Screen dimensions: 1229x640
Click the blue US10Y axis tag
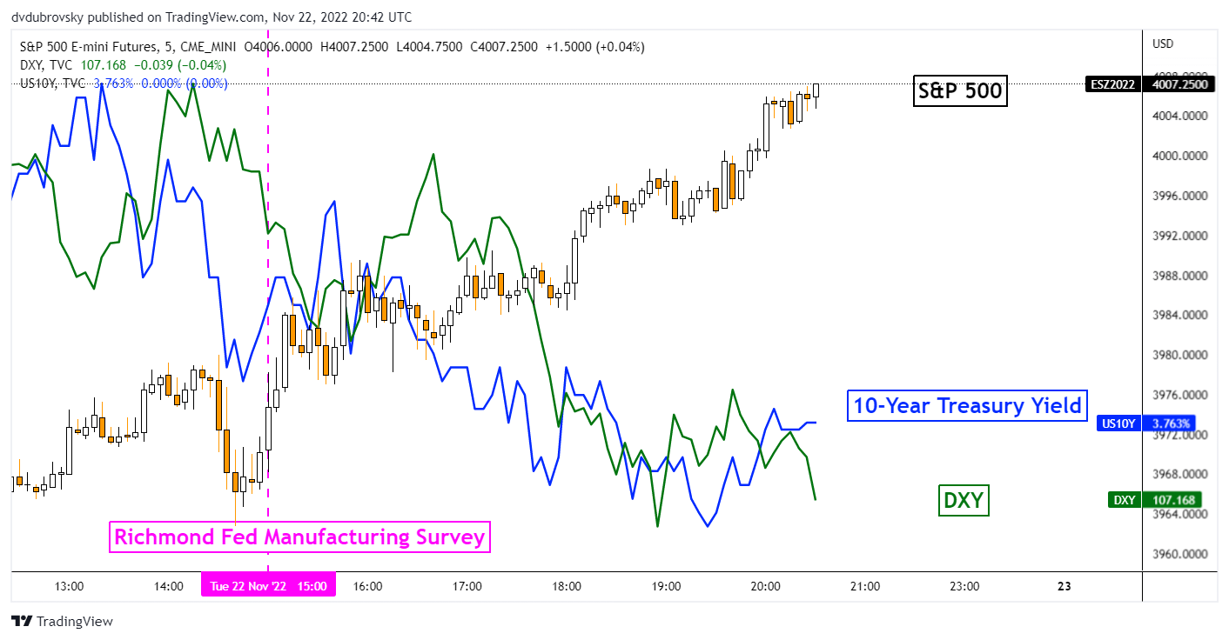(x=1118, y=423)
